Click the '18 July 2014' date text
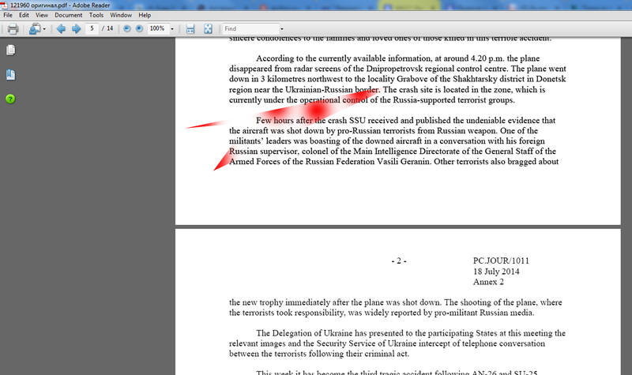Viewport: 632px width, 375px height. pyautogui.click(x=496, y=272)
